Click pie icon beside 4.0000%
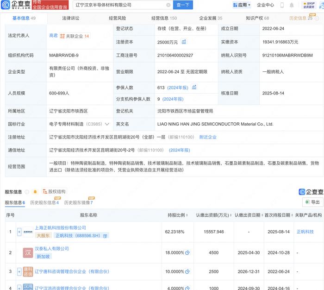This screenshot has height=290, width=324. click(x=187, y=288)
